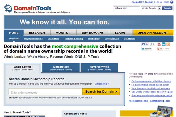
Task: Expand the Whois Search dropdown
Action: [160, 8]
